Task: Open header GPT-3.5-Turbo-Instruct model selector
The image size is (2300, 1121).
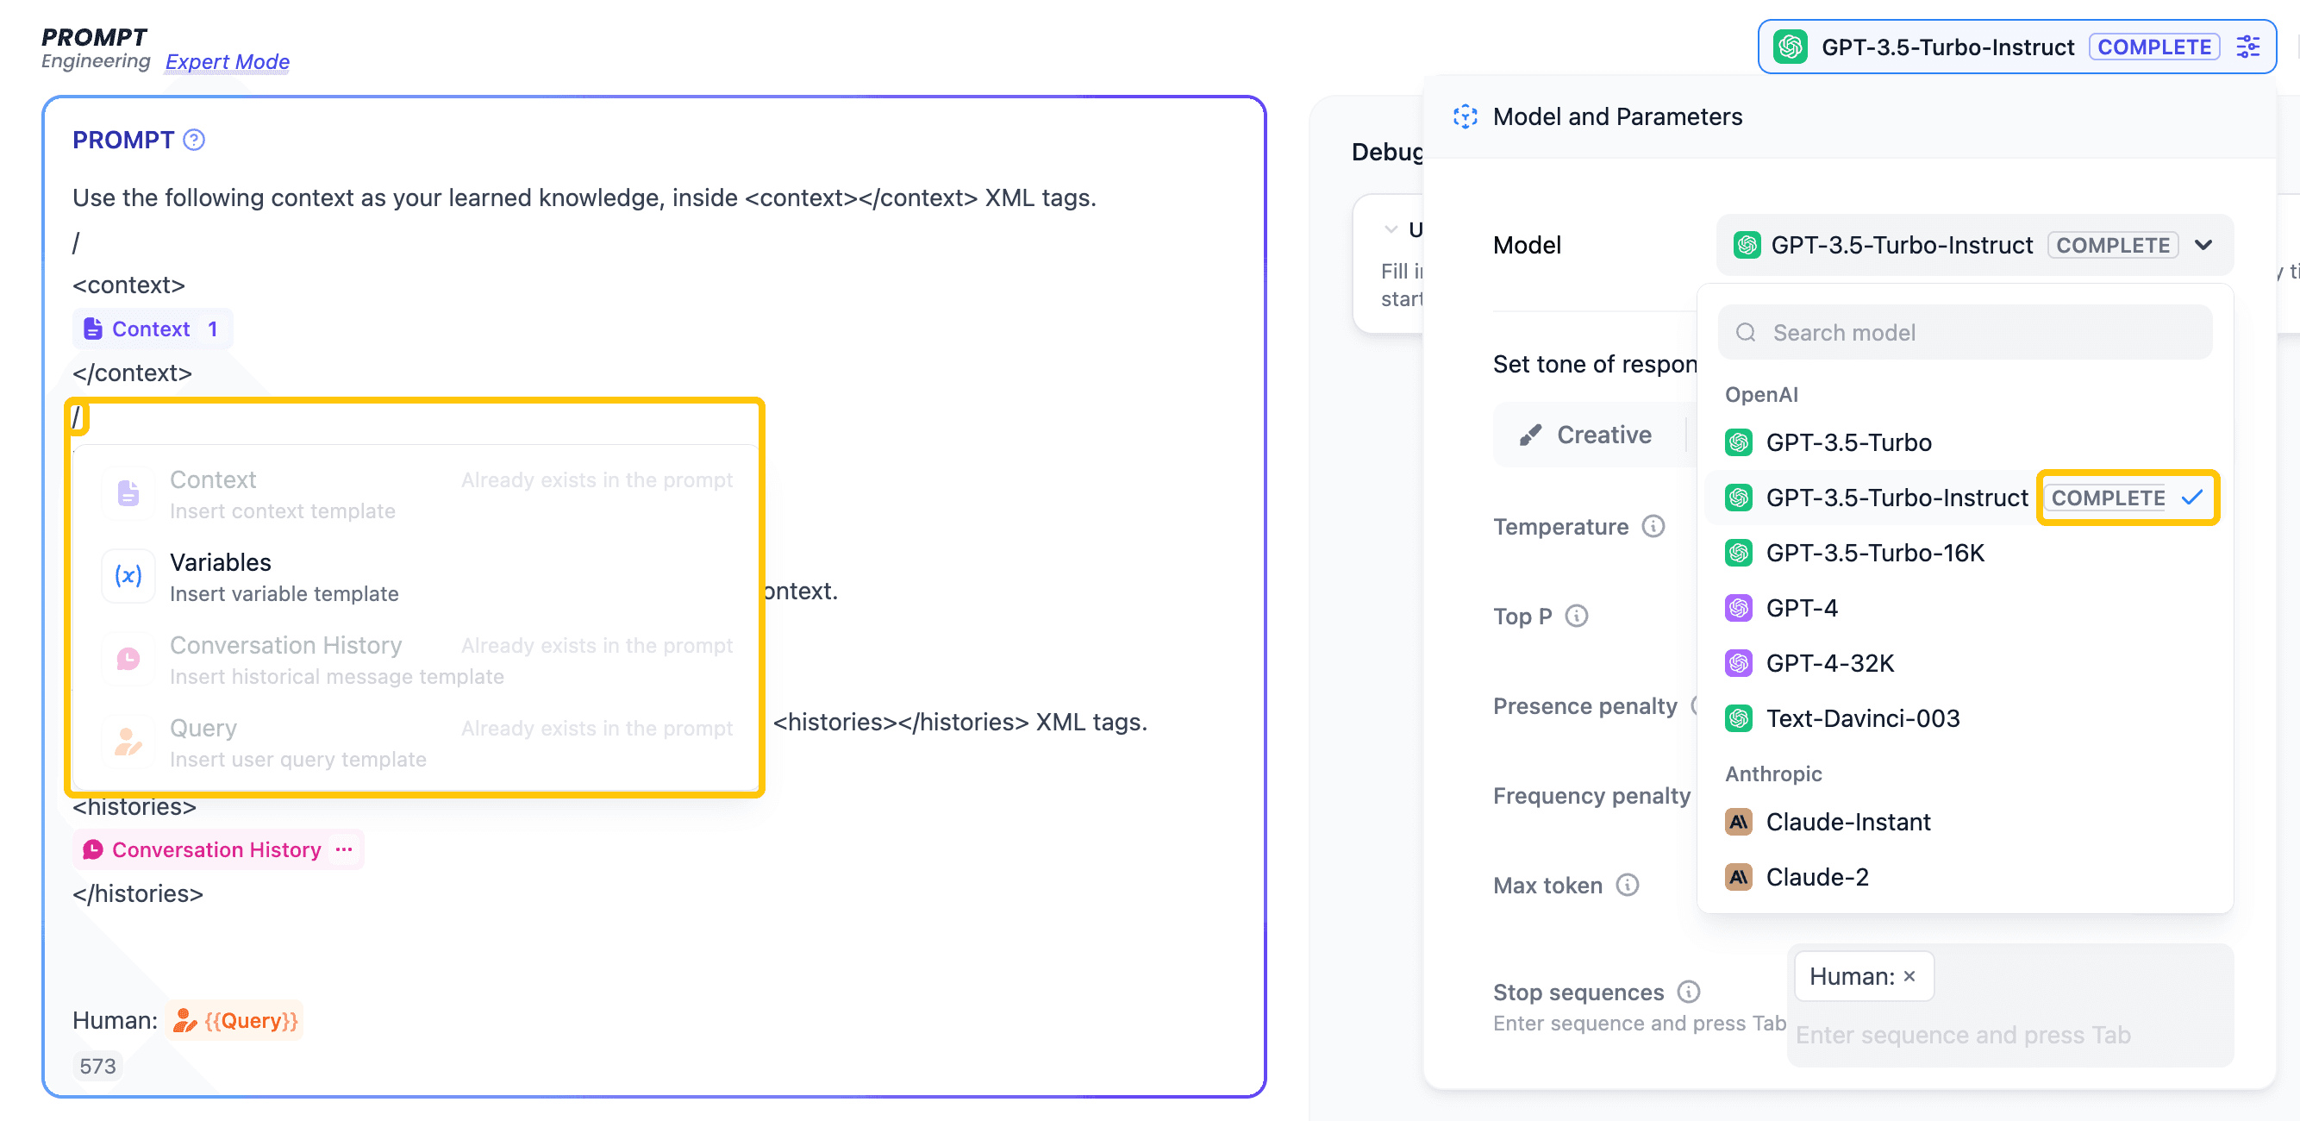Action: [1947, 47]
